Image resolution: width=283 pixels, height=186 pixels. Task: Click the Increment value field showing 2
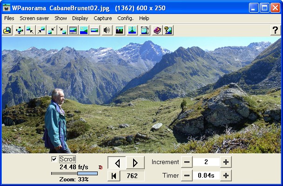coord(206,162)
